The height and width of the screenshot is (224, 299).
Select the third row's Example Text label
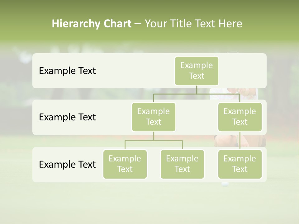(x=67, y=164)
